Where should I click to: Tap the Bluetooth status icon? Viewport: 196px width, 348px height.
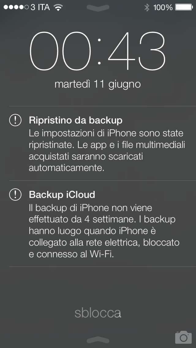coord(147,8)
